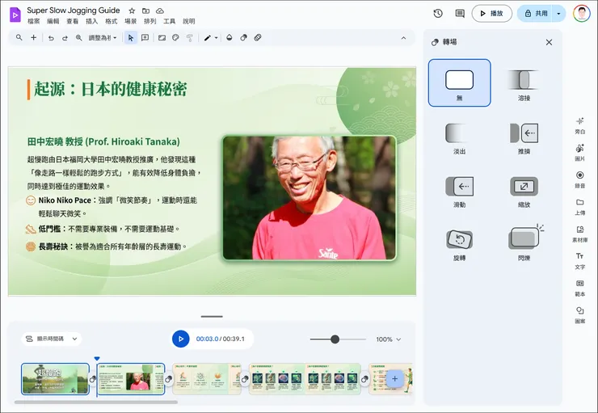
Task: Select the 無 (none) transition option
Action: coord(459,82)
